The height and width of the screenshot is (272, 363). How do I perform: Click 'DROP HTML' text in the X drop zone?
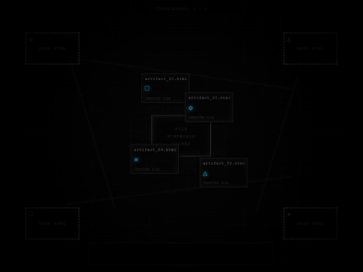tap(311, 224)
